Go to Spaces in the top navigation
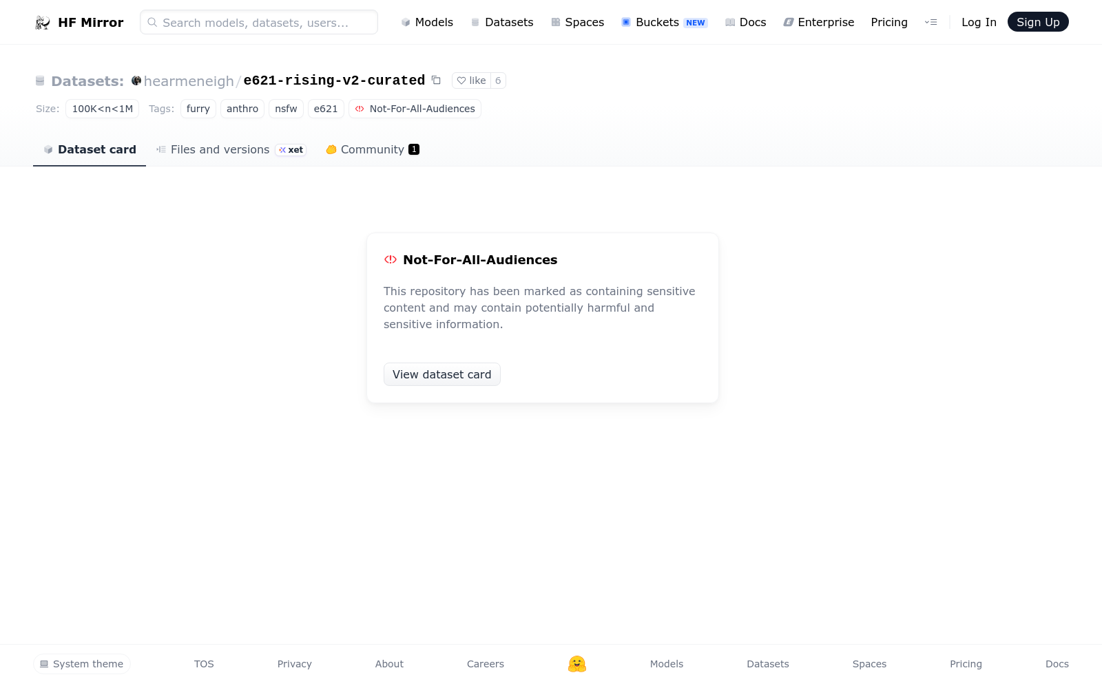Image resolution: width=1102 pixels, height=688 pixels. point(578,22)
